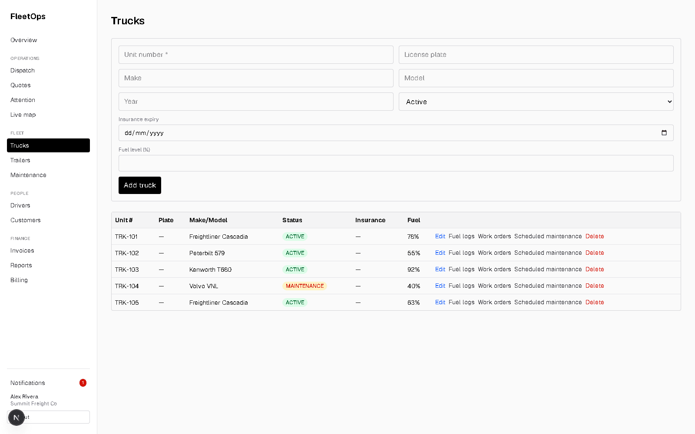
Task: Open Work orders for TRK-101
Action: 494,236
